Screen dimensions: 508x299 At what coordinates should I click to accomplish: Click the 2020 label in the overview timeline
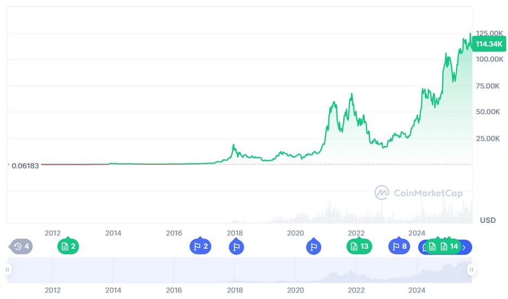[295, 290]
